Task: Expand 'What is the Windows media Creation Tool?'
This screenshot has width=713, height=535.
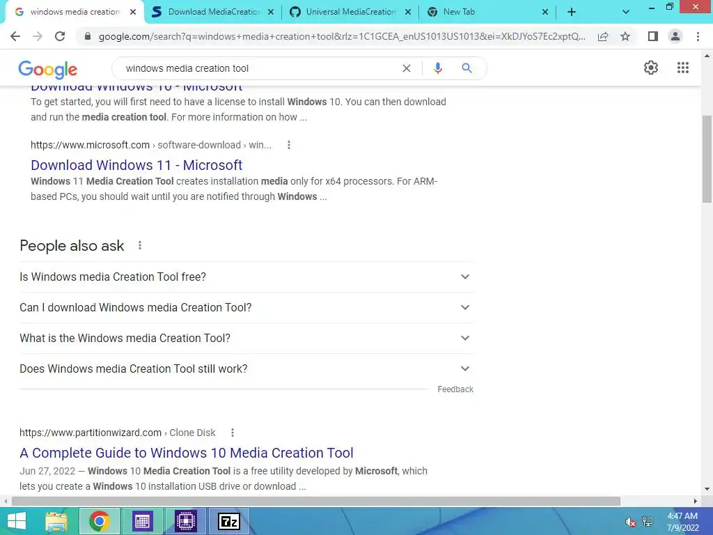Action: (246, 338)
